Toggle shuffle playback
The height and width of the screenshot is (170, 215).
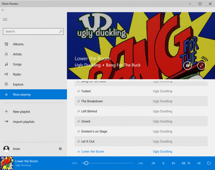click(x=199, y=163)
